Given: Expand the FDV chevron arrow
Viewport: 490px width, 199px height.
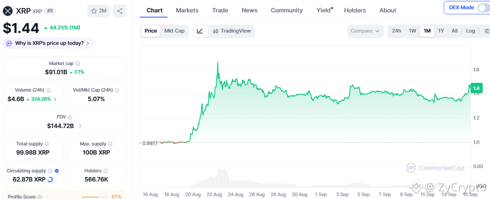Looking at the screenshot, I should (x=80, y=126).
